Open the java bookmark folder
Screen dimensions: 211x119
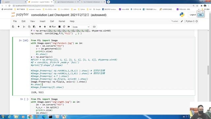74,9
